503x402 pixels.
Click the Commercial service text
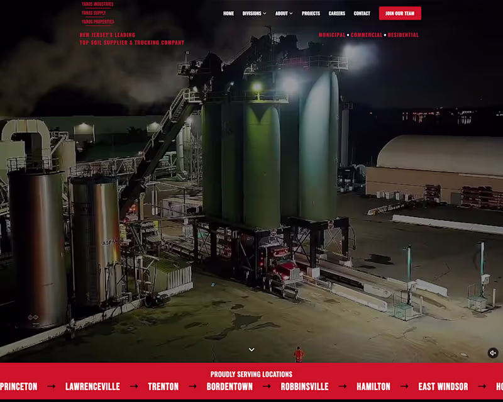click(367, 35)
